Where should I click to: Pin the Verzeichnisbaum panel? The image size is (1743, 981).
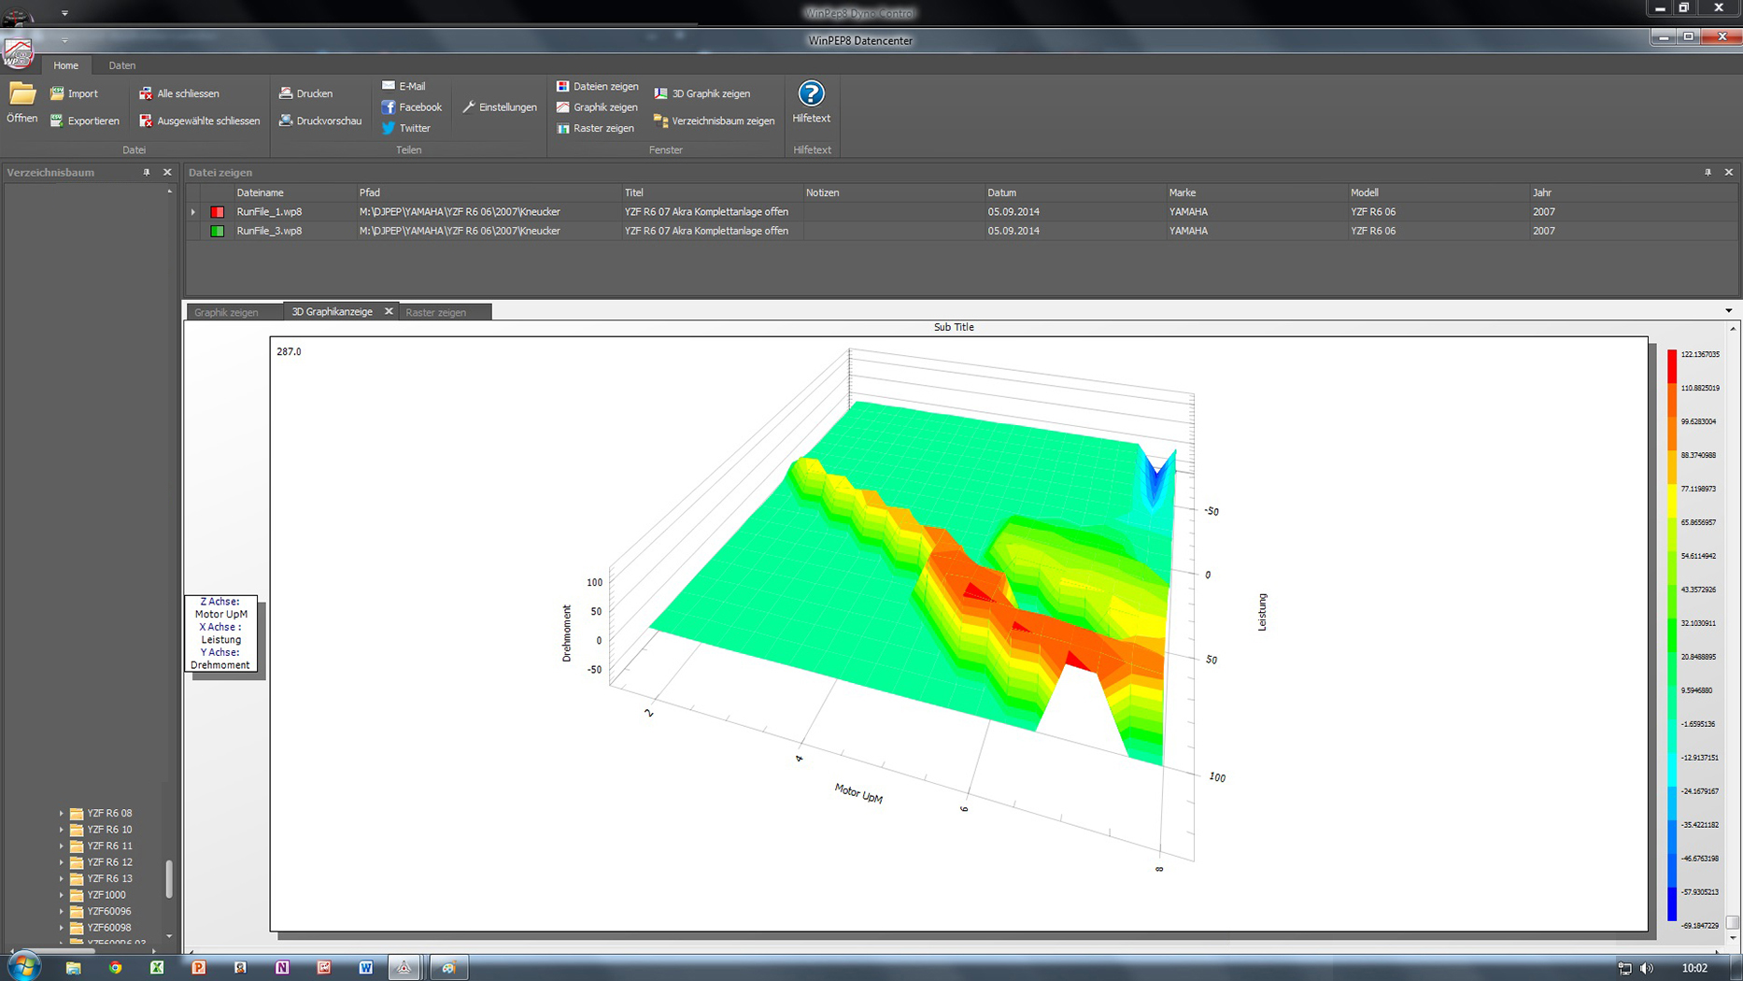click(147, 173)
